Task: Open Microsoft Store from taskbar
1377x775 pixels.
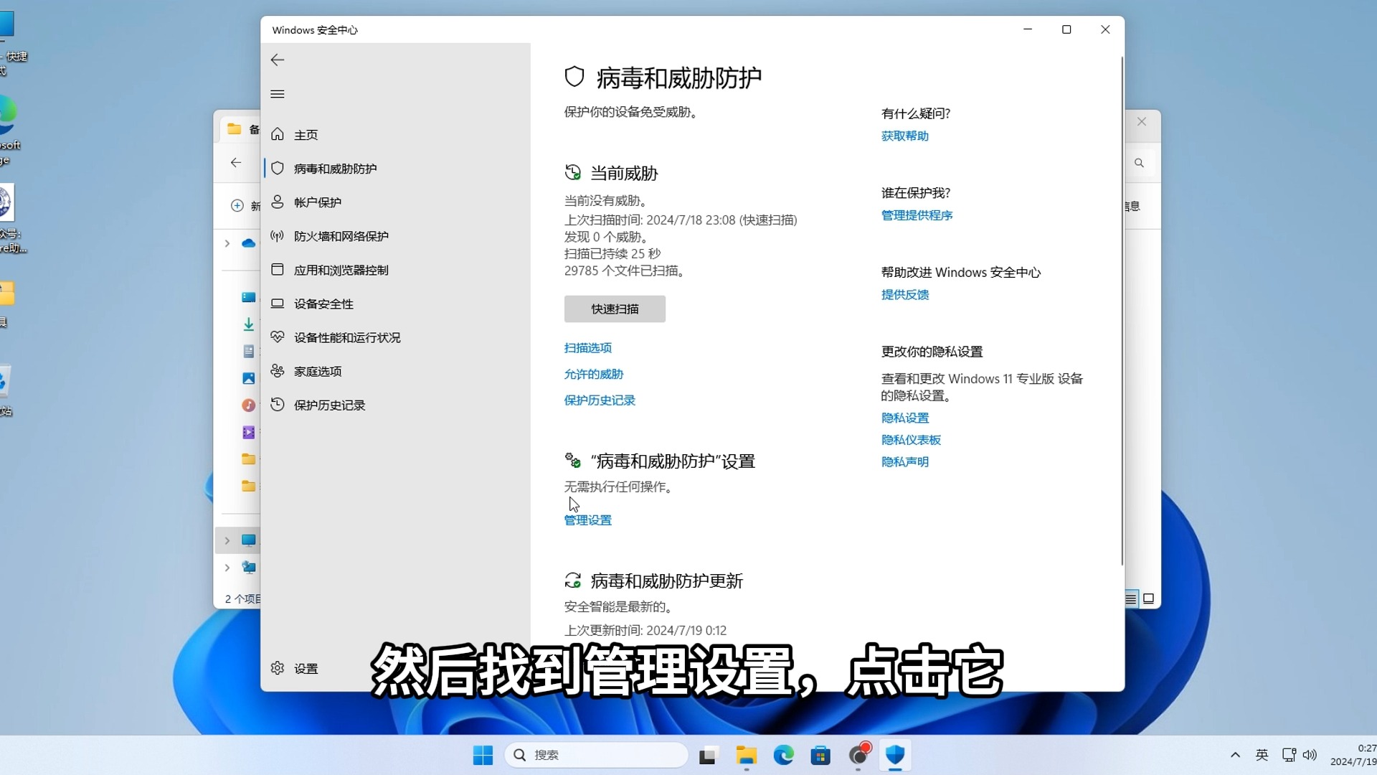Action: (x=820, y=755)
